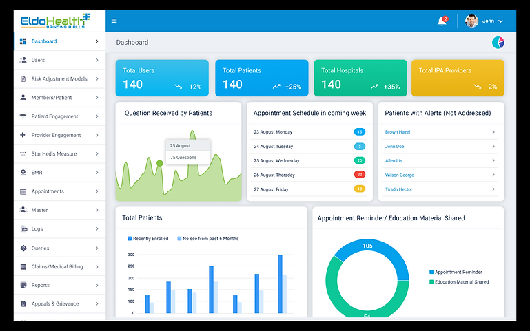Click the Users sidebar icon
Image resolution: width=530 pixels, height=331 pixels.
point(23,60)
